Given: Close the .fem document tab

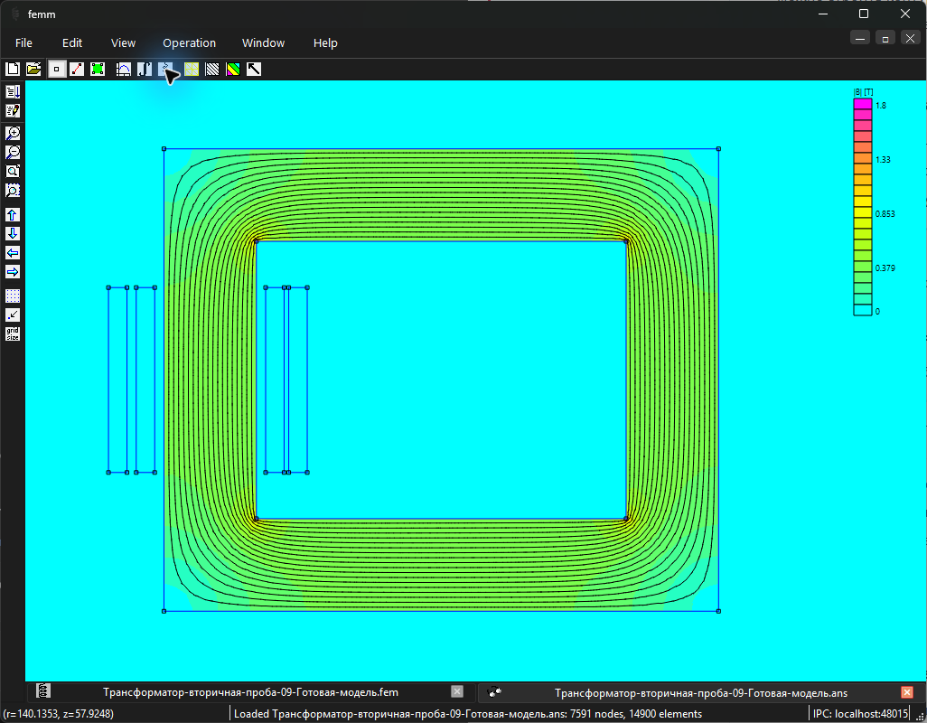Looking at the screenshot, I should click(457, 691).
